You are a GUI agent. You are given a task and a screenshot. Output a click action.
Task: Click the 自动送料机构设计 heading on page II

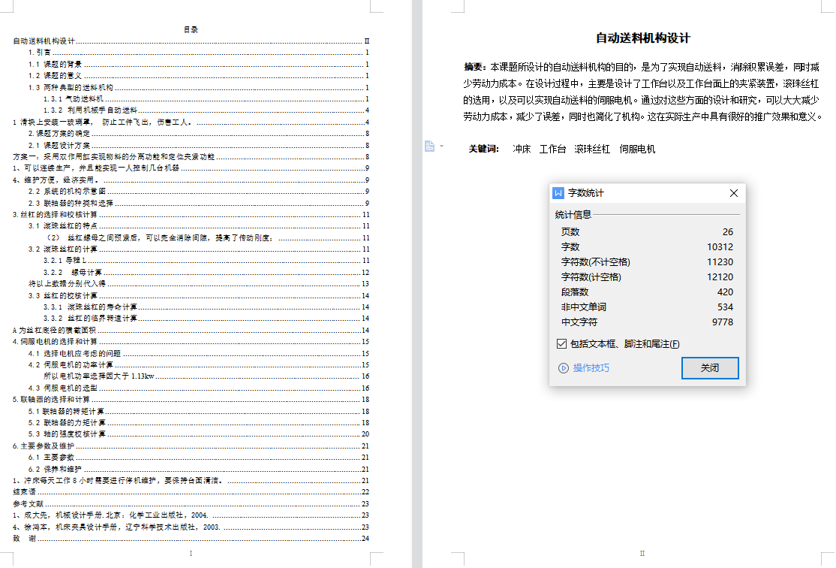click(642, 38)
